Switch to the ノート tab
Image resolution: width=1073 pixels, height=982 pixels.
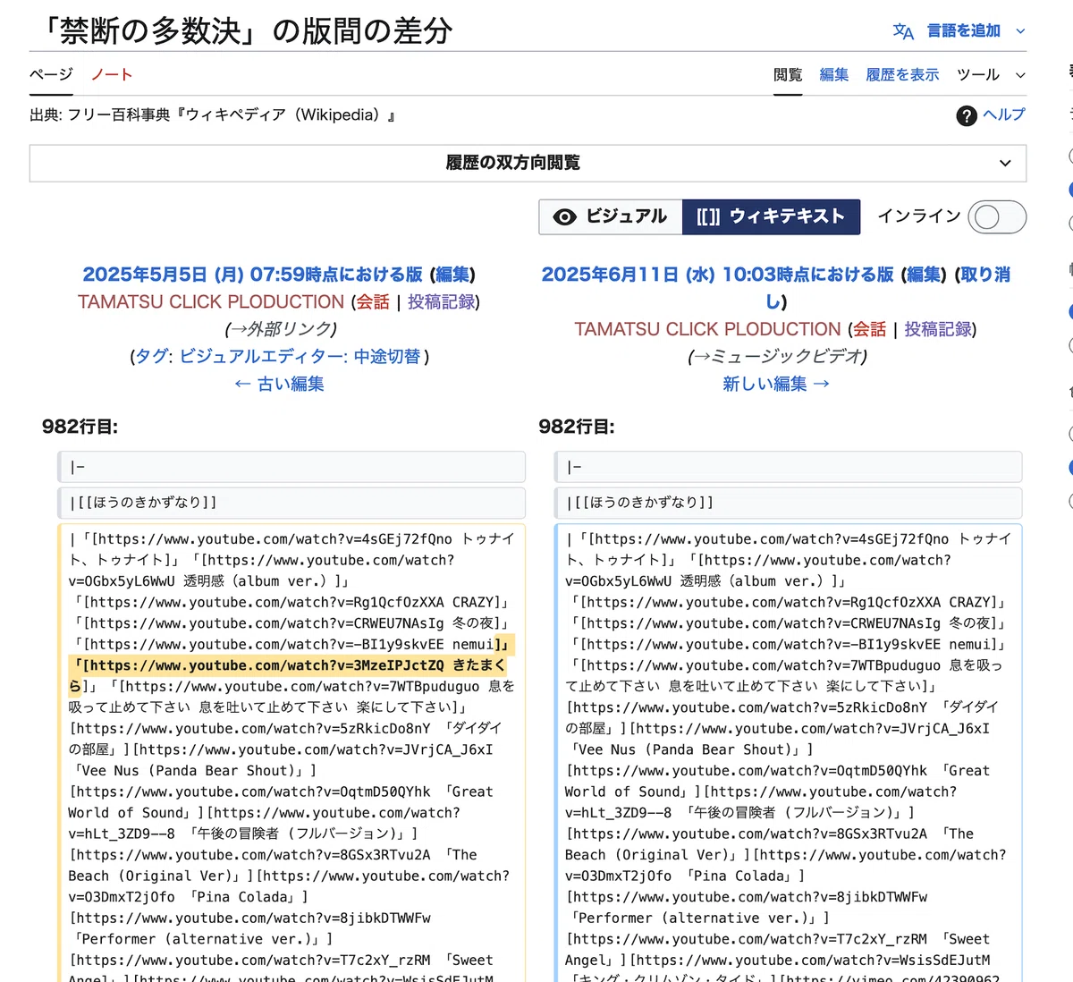pos(112,74)
